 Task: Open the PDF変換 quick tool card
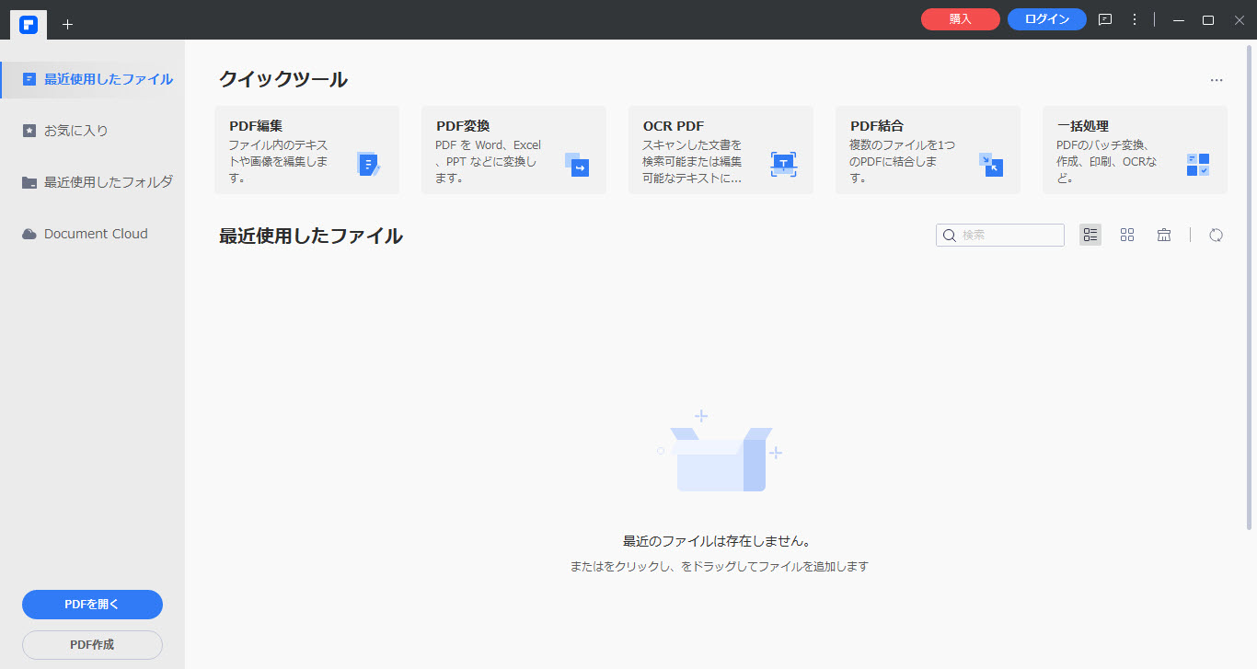click(513, 150)
